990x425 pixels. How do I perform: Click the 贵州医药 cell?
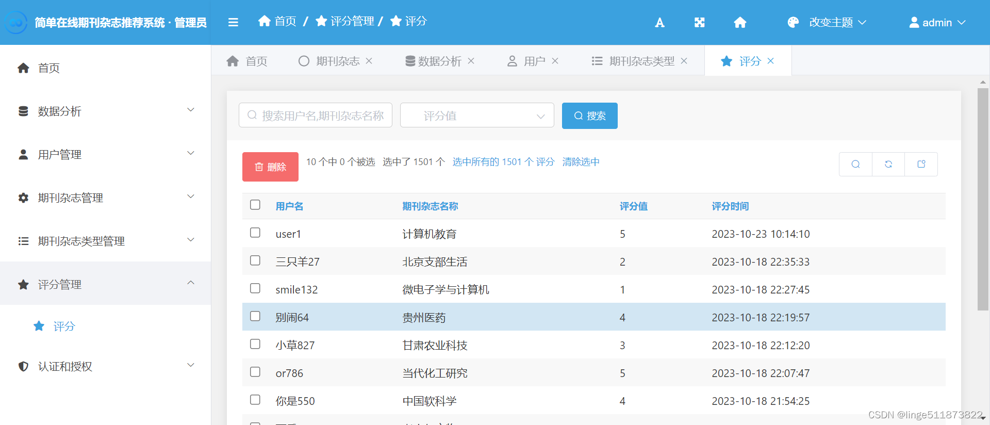(x=424, y=318)
